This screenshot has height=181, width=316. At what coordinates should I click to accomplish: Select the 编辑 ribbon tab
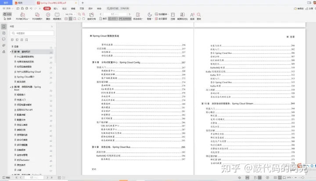point(73,8)
